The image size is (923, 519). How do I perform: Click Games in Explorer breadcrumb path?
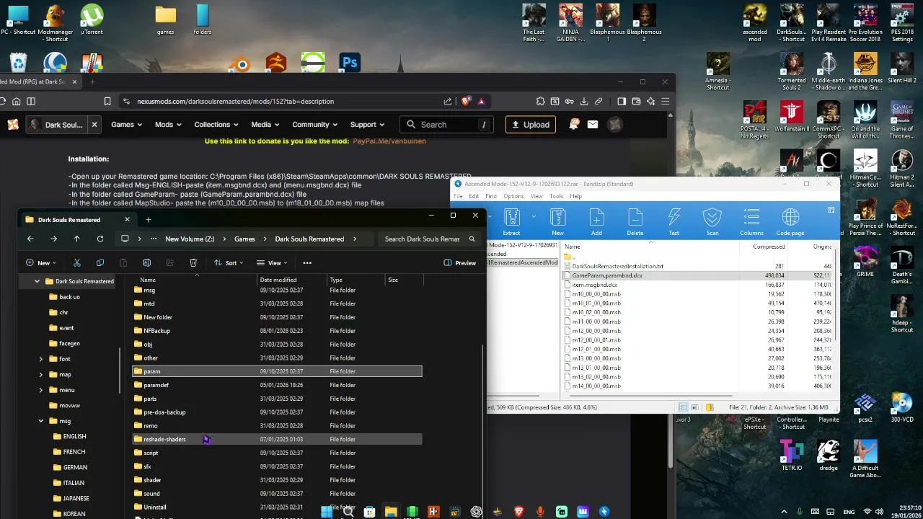[244, 239]
